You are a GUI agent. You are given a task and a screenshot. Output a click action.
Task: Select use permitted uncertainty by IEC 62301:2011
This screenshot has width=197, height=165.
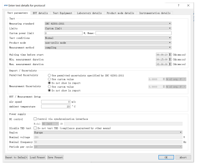pyautogui.click(x=49, y=75)
